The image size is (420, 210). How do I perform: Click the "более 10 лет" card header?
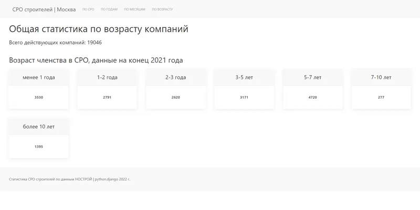click(x=39, y=127)
